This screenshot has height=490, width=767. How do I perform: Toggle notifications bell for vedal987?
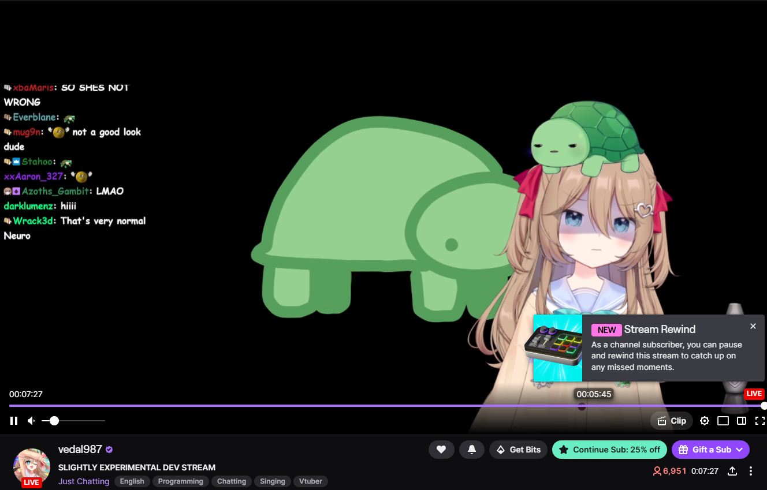pos(472,450)
